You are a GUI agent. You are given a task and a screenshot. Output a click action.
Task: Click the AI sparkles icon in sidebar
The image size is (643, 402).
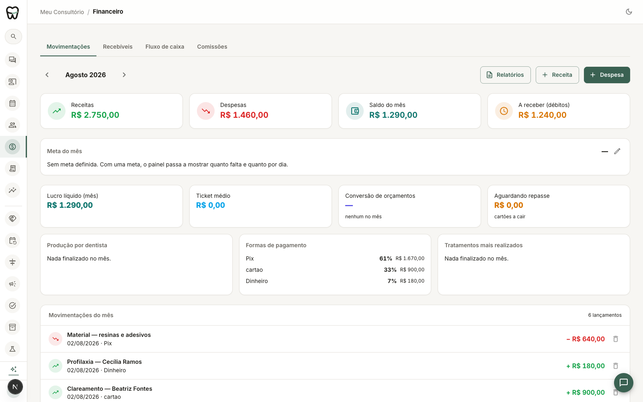pos(13,369)
